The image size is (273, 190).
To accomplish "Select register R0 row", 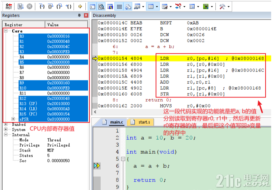I will [53, 36].
